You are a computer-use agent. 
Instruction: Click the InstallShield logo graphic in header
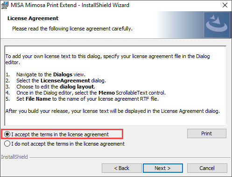pyautogui.click(x=217, y=25)
